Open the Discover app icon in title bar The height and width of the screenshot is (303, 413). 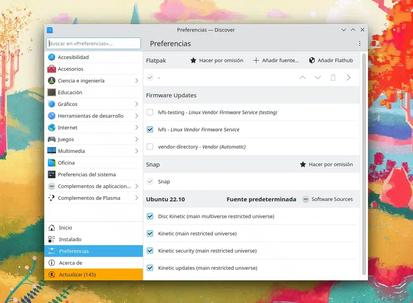point(50,30)
